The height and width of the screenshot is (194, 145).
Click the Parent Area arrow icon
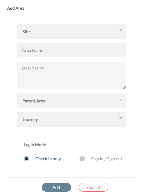coord(120,99)
